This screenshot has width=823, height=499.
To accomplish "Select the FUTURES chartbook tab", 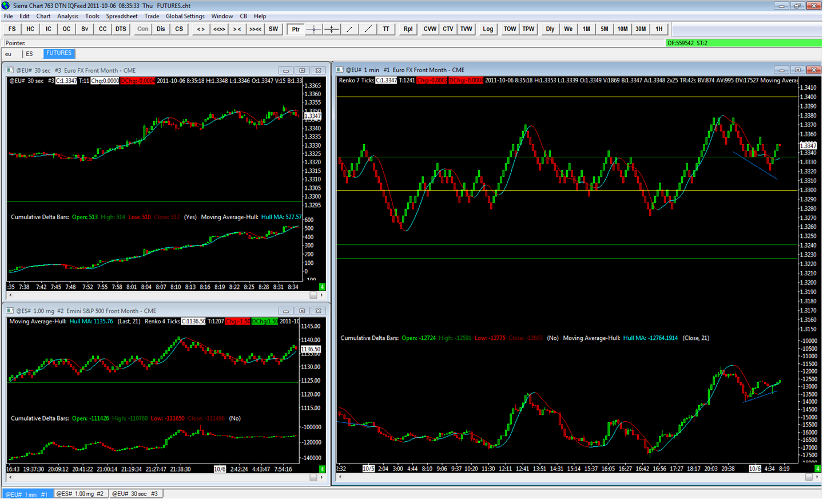I will 59,53.
